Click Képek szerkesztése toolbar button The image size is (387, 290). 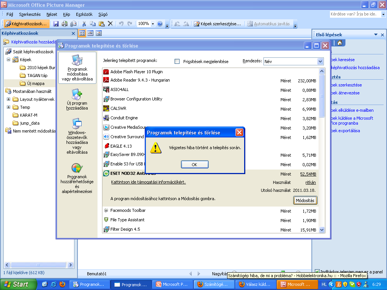tap(217, 24)
